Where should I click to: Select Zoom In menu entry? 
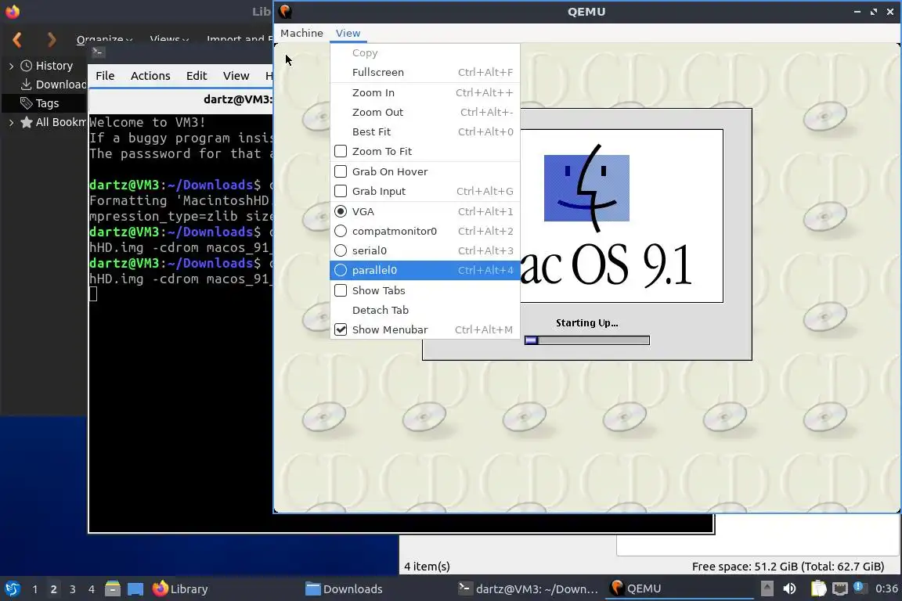click(x=424, y=92)
